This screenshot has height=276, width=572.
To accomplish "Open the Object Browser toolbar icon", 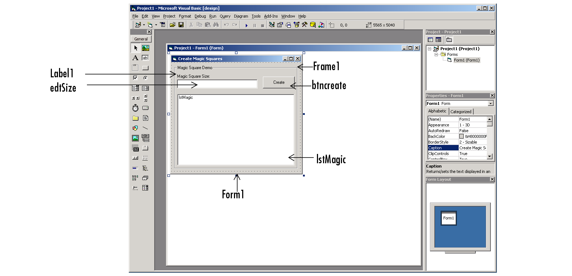I will [297, 25].
